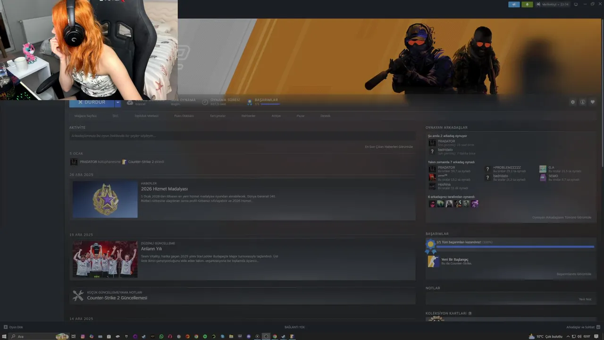Screen dimensions: 604x340
Task: Open 2026 Hizmet Madalyası news thumbnail
Action: click(x=105, y=199)
